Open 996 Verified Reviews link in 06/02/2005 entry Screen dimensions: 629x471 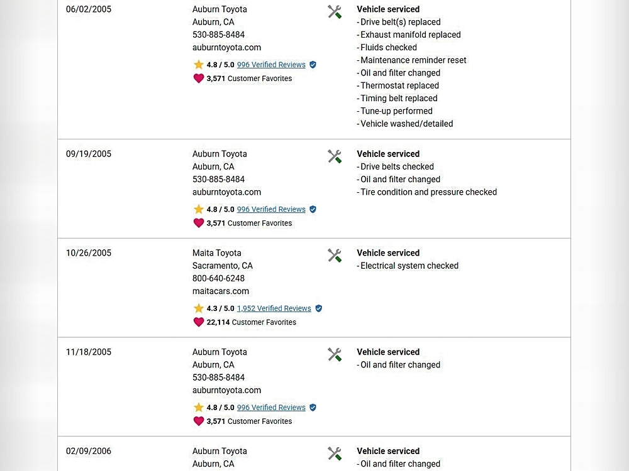[x=271, y=65]
